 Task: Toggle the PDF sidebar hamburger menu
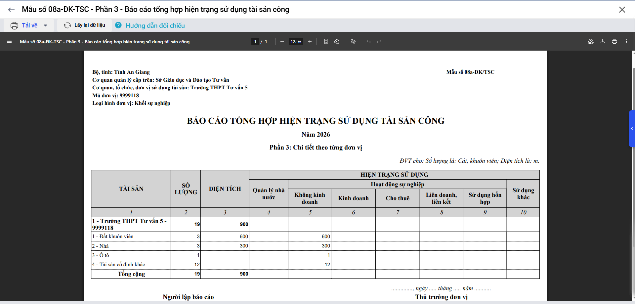pyautogui.click(x=9, y=42)
